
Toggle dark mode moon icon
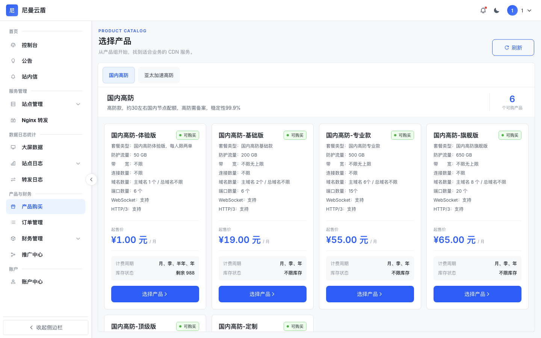497,11
